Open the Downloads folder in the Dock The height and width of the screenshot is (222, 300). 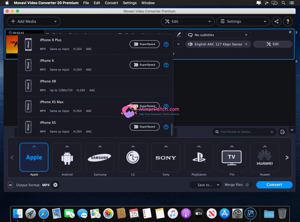[x=269, y=214]
